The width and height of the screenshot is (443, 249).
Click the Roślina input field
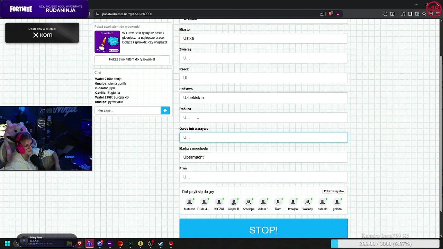coord(263,118)
